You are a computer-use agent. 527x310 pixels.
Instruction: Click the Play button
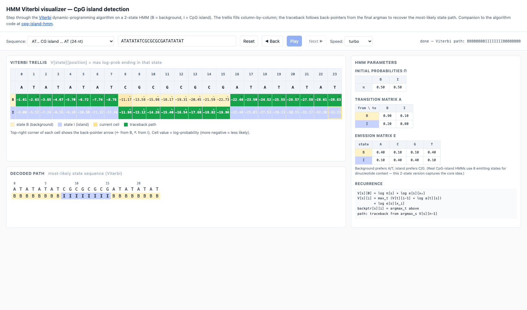tap(294, 41)
